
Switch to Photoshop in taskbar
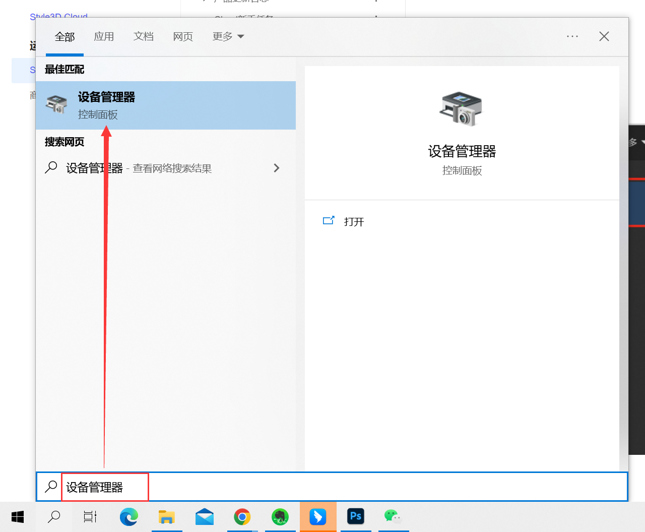tap(356, 517)
